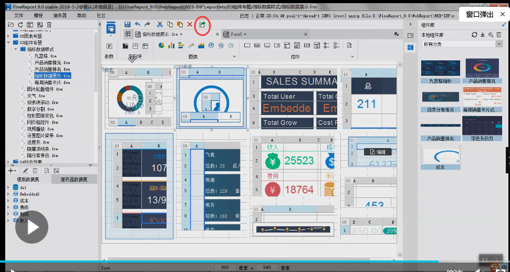The height and width of the screenshot is (272, 510).
Task: Refresh the local component library
Action: click(x=474, y=35)
